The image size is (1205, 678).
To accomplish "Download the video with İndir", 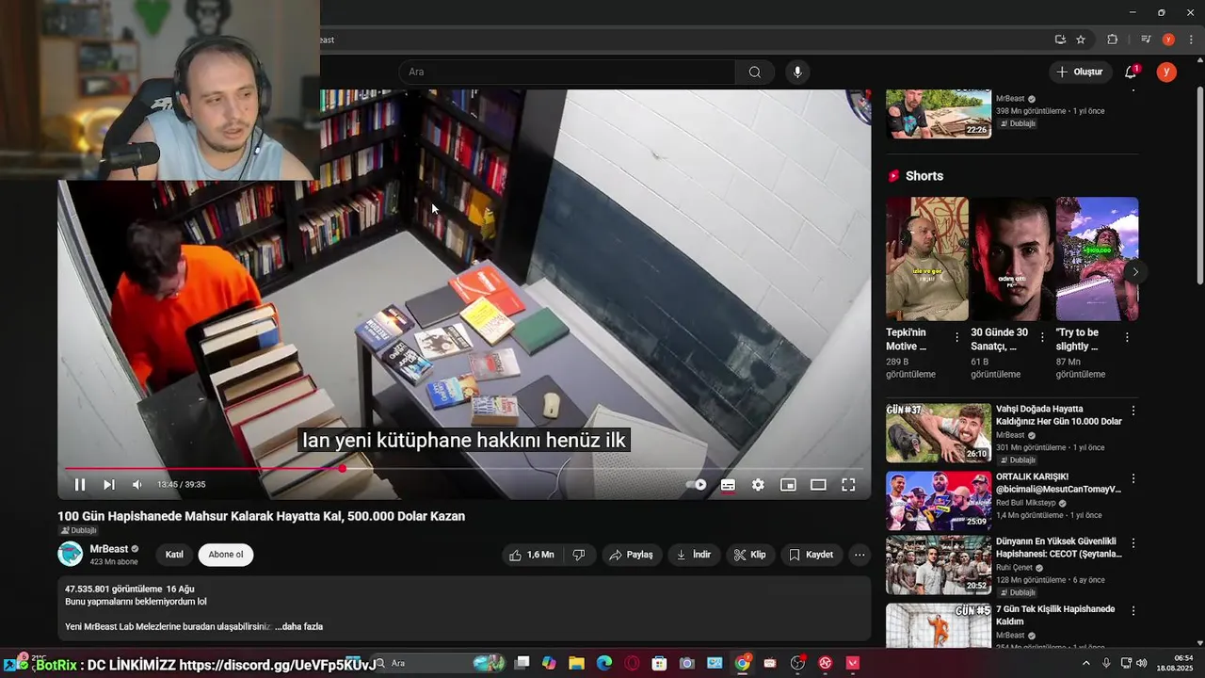I will tap(694, 555).
